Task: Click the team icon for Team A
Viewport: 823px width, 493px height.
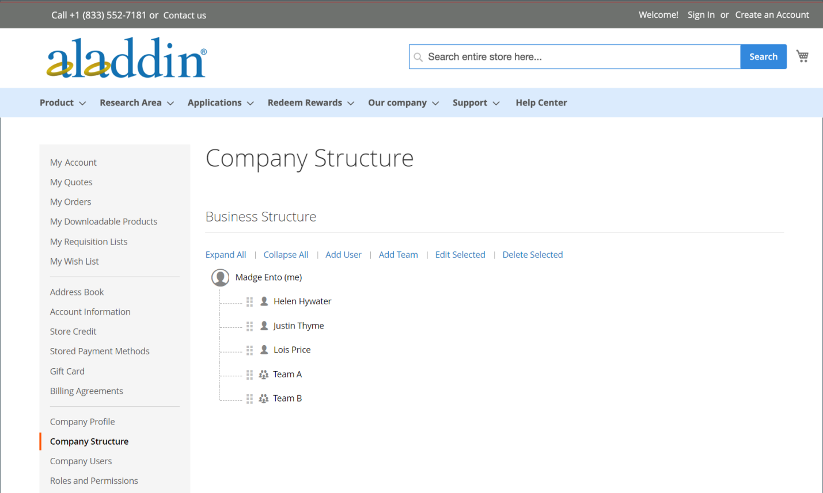Action: pos(264,374)
